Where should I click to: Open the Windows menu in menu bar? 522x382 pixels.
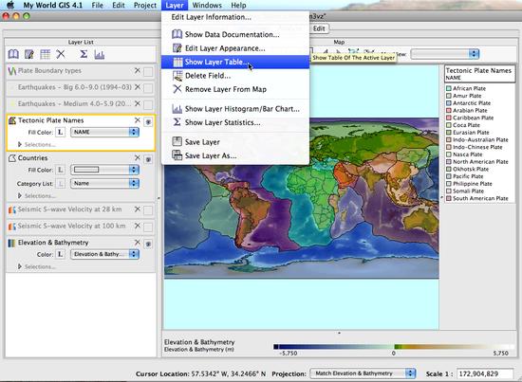pos(207,6)
